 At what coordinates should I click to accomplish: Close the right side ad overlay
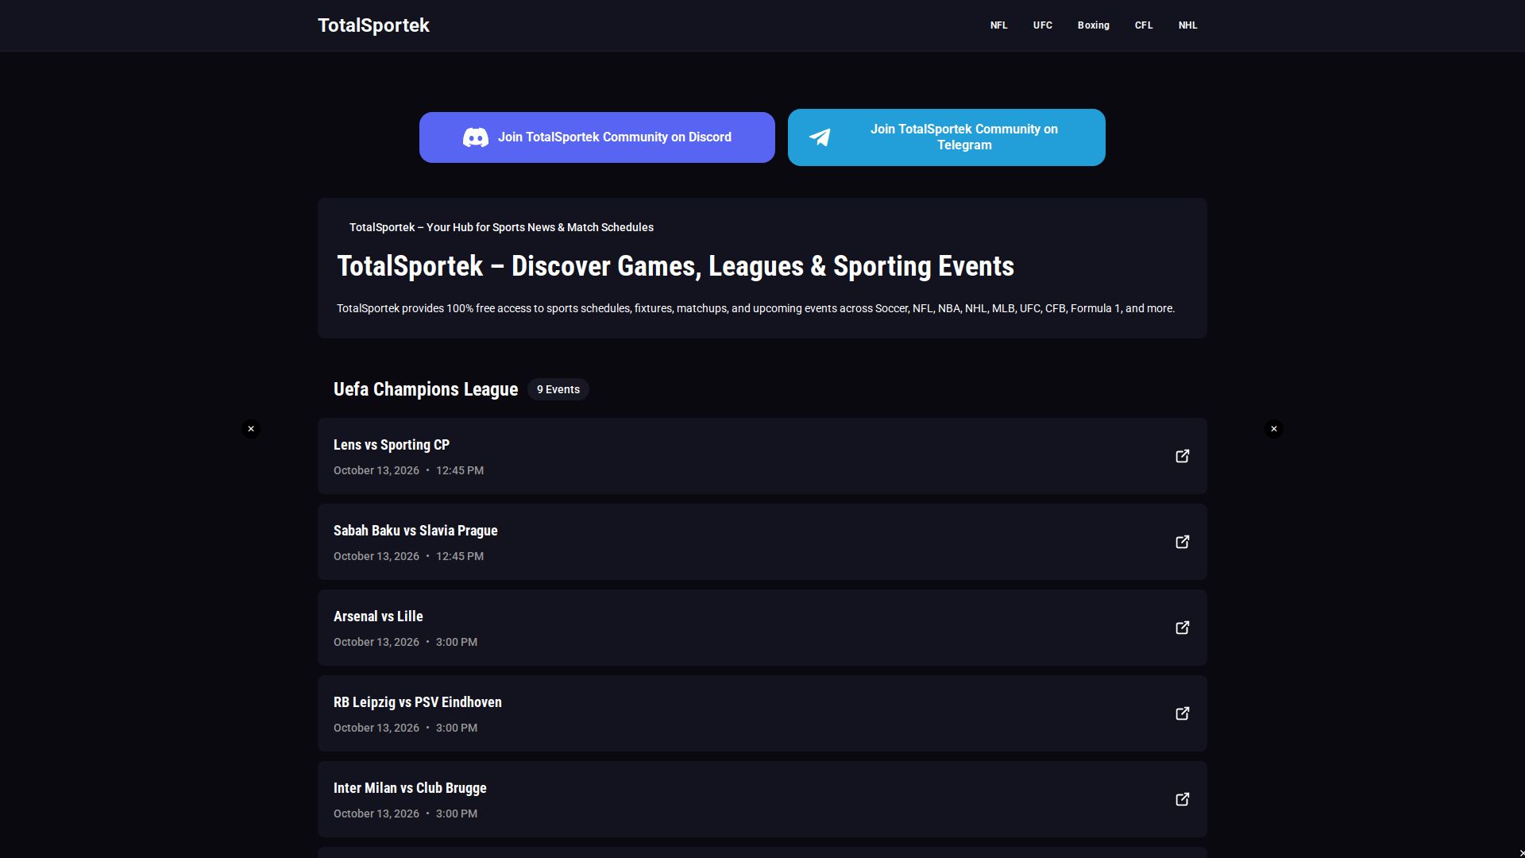pos(1274,429)
